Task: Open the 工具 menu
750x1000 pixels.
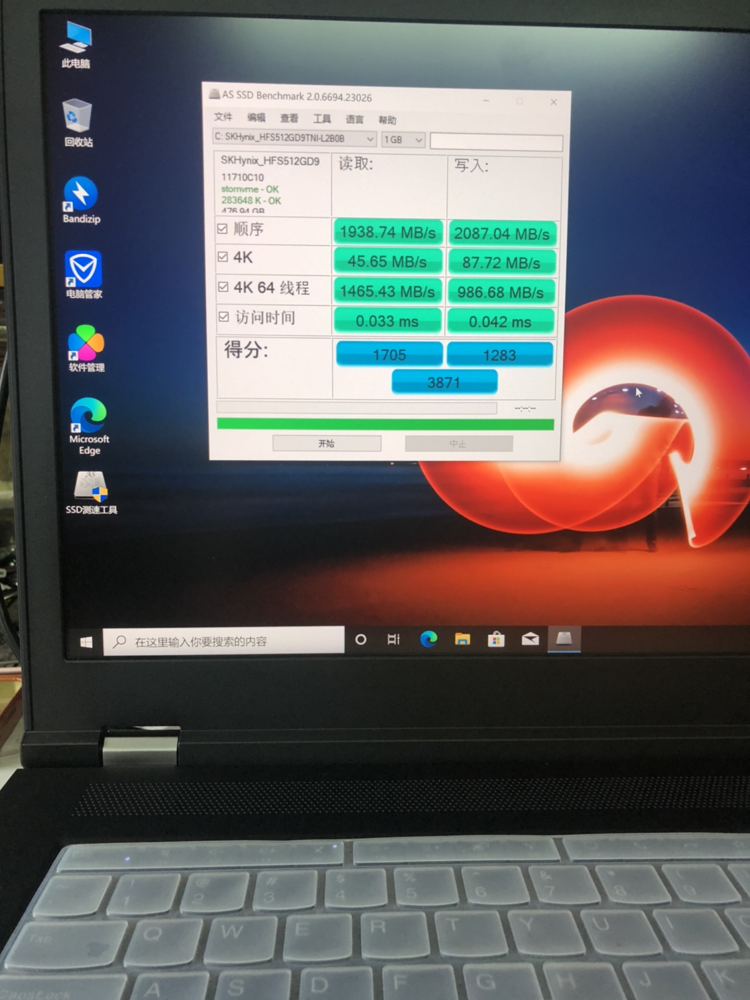Action: 322,119
